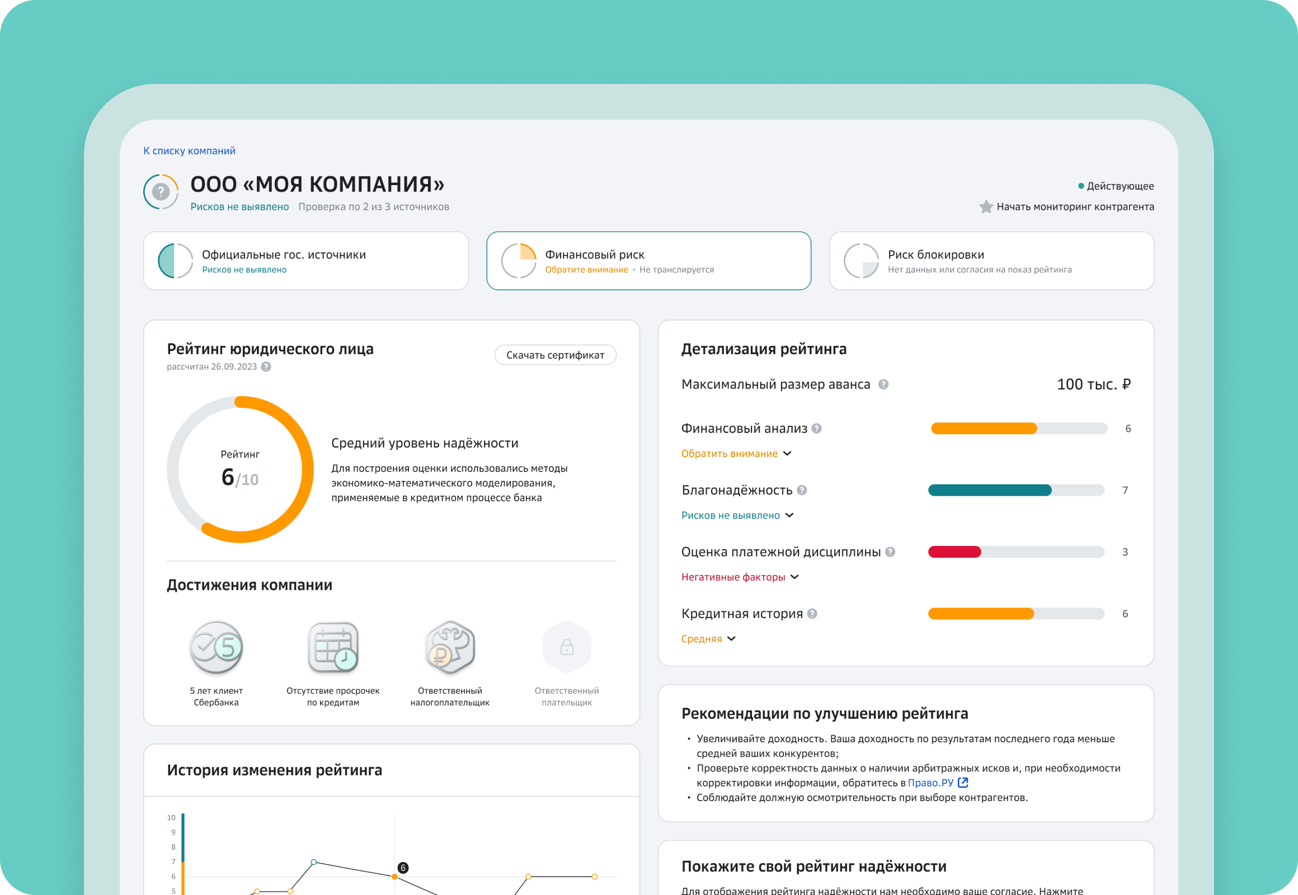Click the star icon for contractor monitoring
This screenshot has height=895, width=1298.
(986, 207)
